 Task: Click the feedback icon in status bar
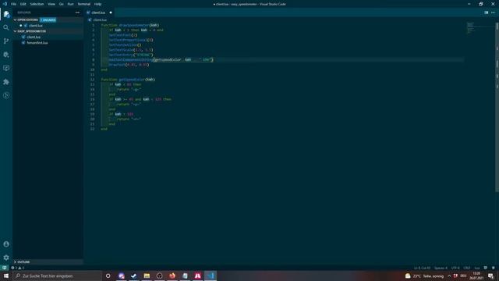click(485, 268)
